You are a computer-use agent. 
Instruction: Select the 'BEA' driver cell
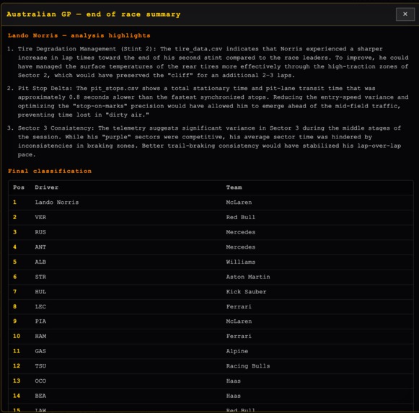(x=40, y=396)
